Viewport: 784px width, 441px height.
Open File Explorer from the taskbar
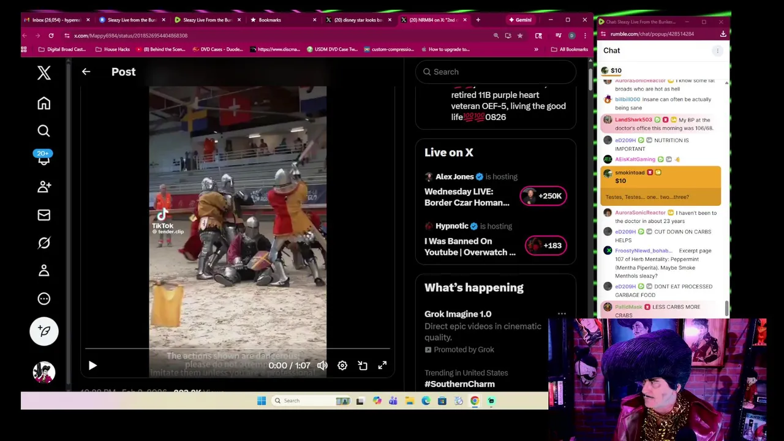pos(409,401)
